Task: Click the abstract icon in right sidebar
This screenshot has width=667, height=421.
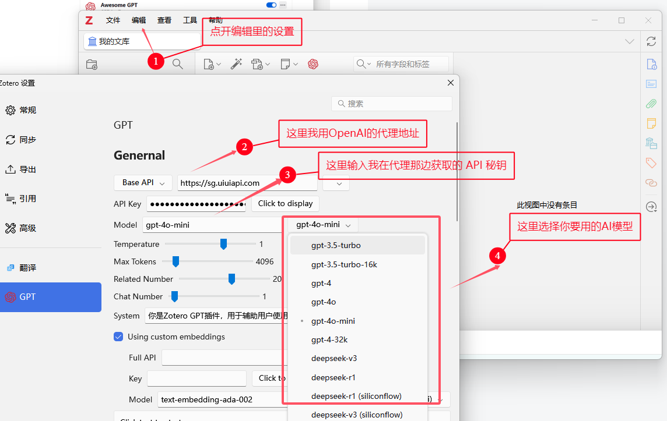Action: (651, 84)
